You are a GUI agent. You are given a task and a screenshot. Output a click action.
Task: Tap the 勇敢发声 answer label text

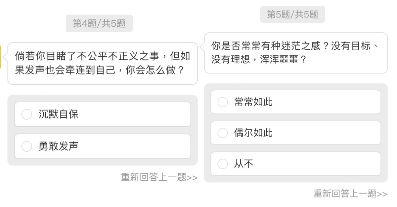click(59, 146)
